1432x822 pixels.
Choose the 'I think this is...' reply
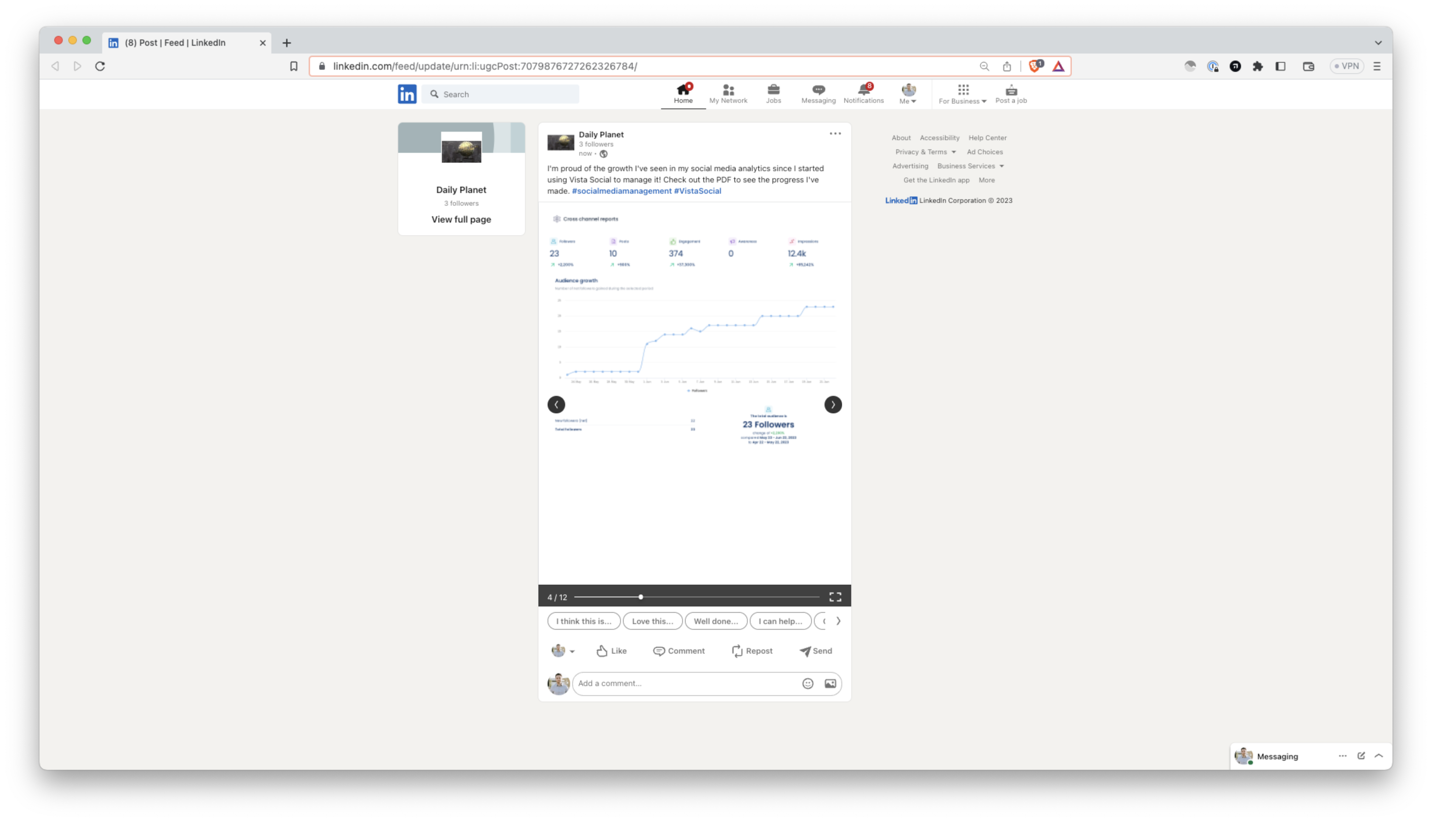click(x=583, y=621)
